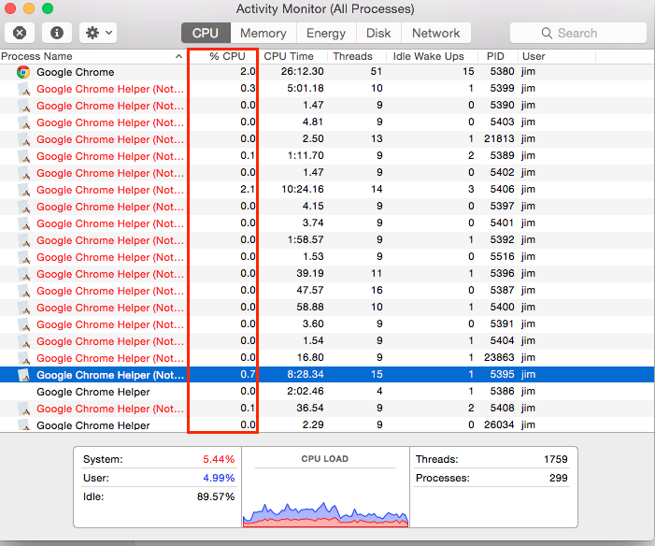This screenshot has width=655, height=546.
Task: Click the CPU LOAD graph
Action: pos(325,513)
